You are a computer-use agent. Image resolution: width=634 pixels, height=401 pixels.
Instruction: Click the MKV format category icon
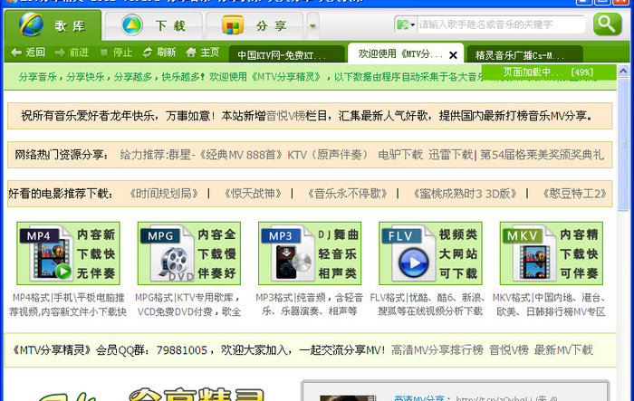coord(551,253)
